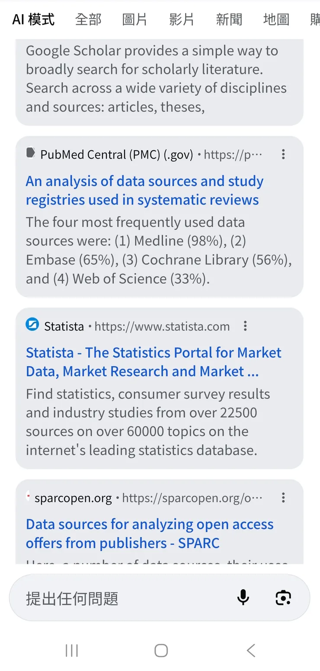
Task: Switch to the 圖片 tab
Action: (x=134, y=19)
